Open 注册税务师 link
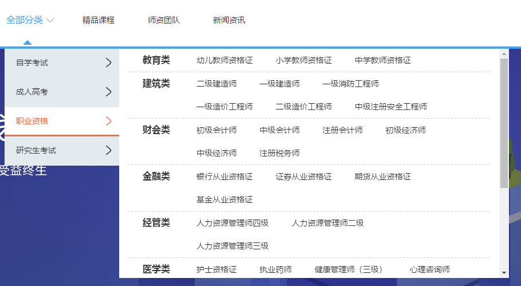 click(x=280, y=153)
